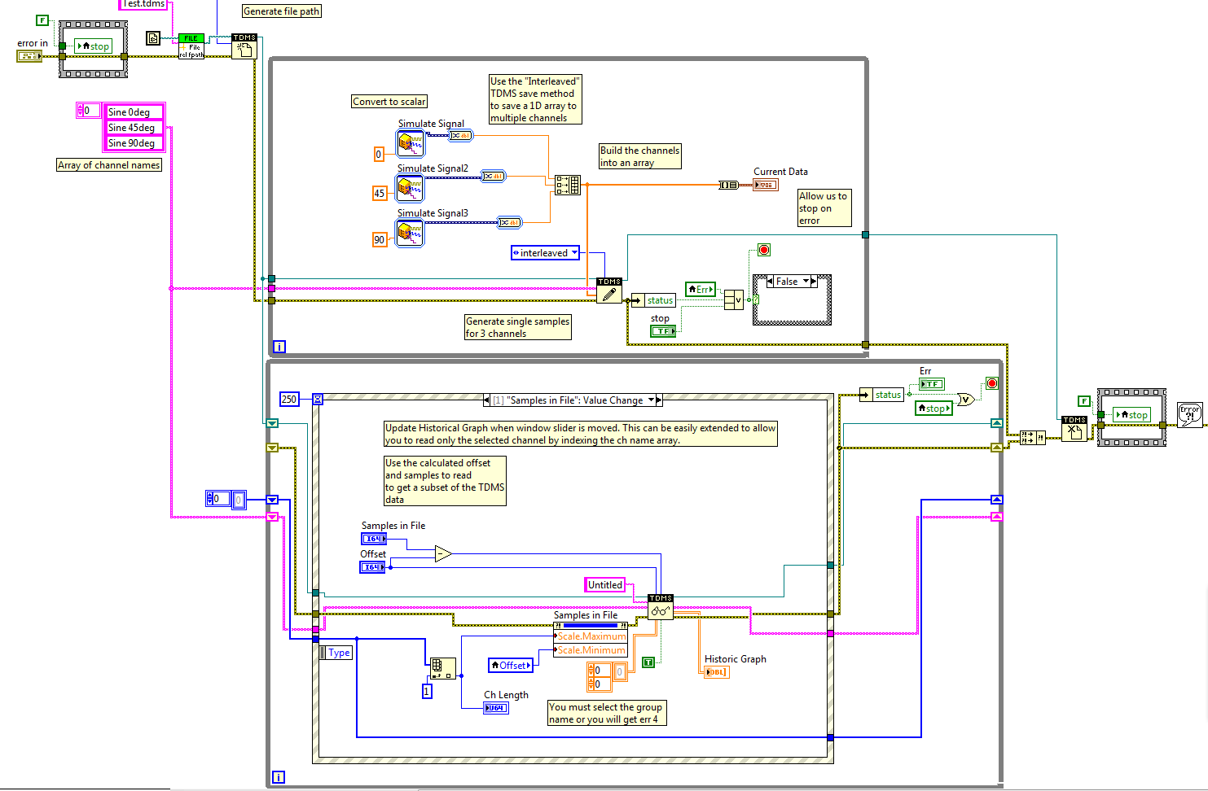The image size is (1208, 791).
Task: Click the Err local variable in upper loop
Action: click(x=701, y=289)
